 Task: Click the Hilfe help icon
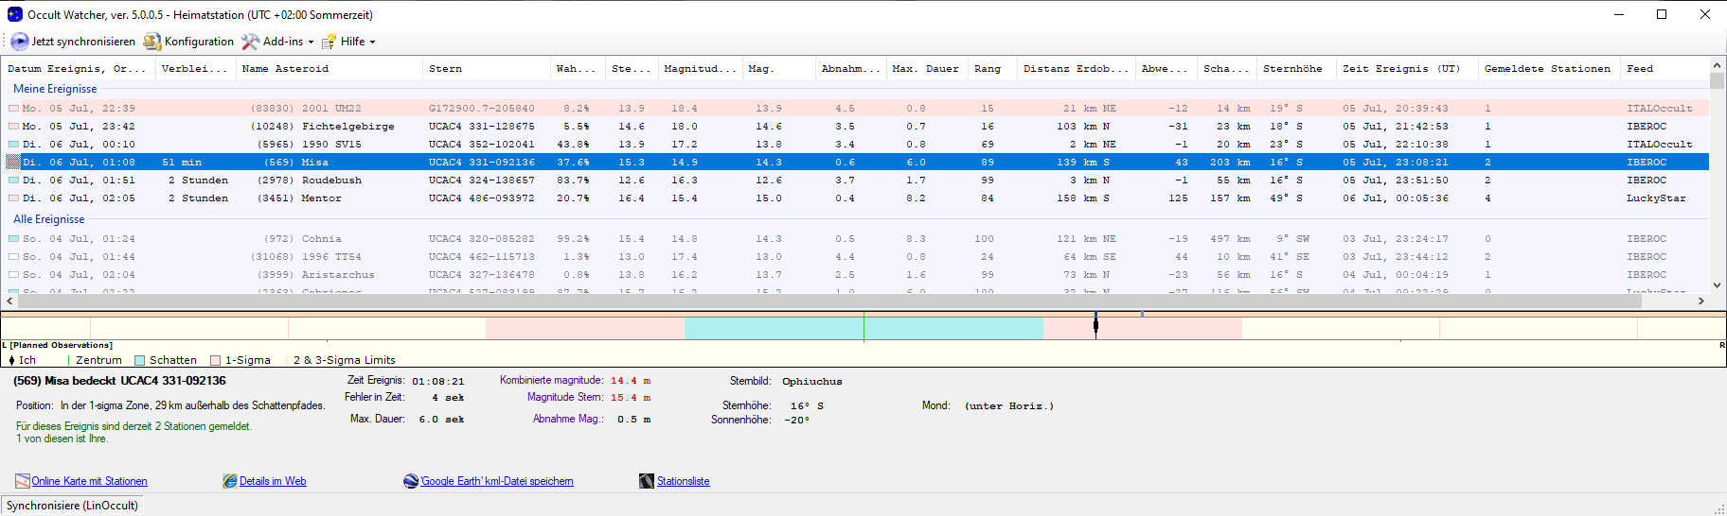[x=329, y=42]
